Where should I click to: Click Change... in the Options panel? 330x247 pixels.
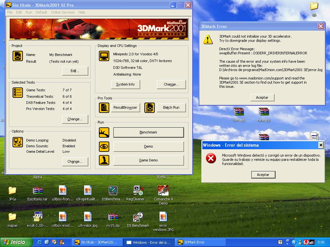tap(75, 162)
